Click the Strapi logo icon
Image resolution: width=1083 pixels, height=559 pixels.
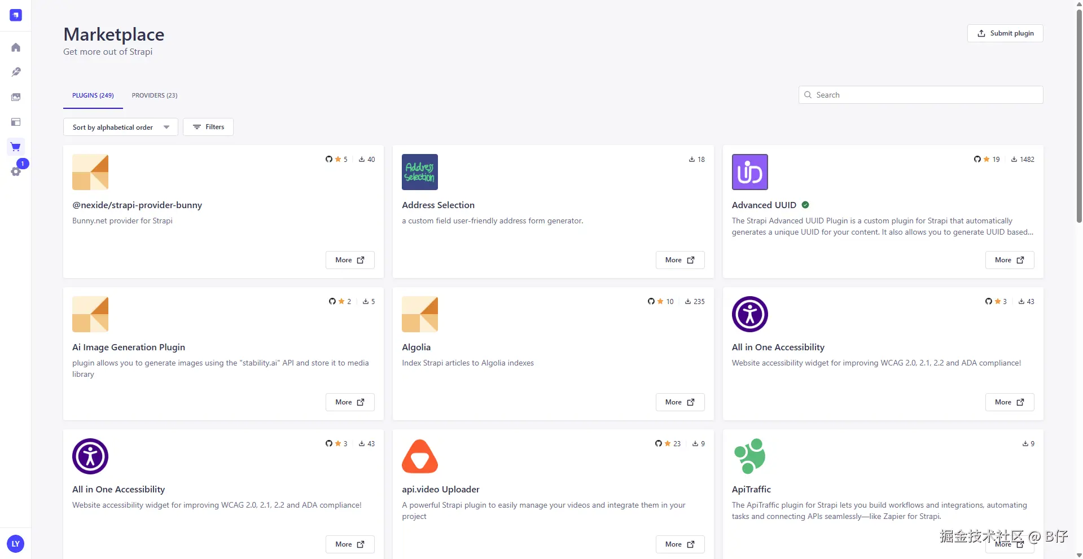16,15
